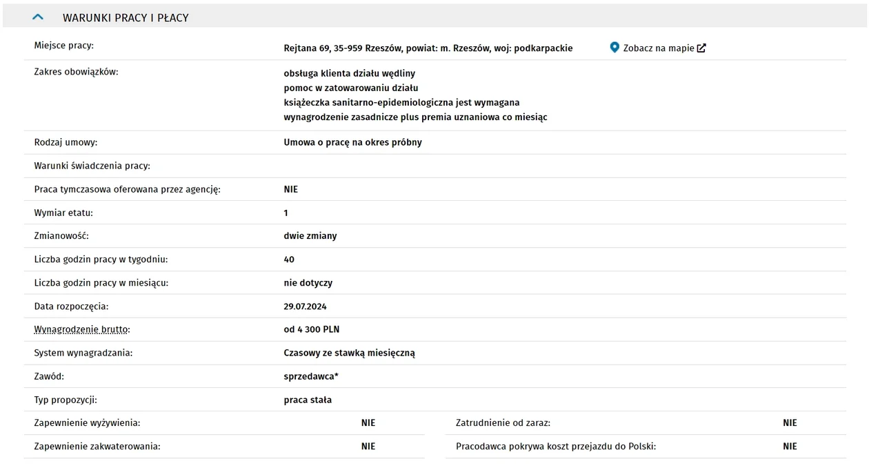The height and width of the screenshot is (468, 869).
Task: Click the obsługa klienta działu wędliny line
Action: coord(349,73)
